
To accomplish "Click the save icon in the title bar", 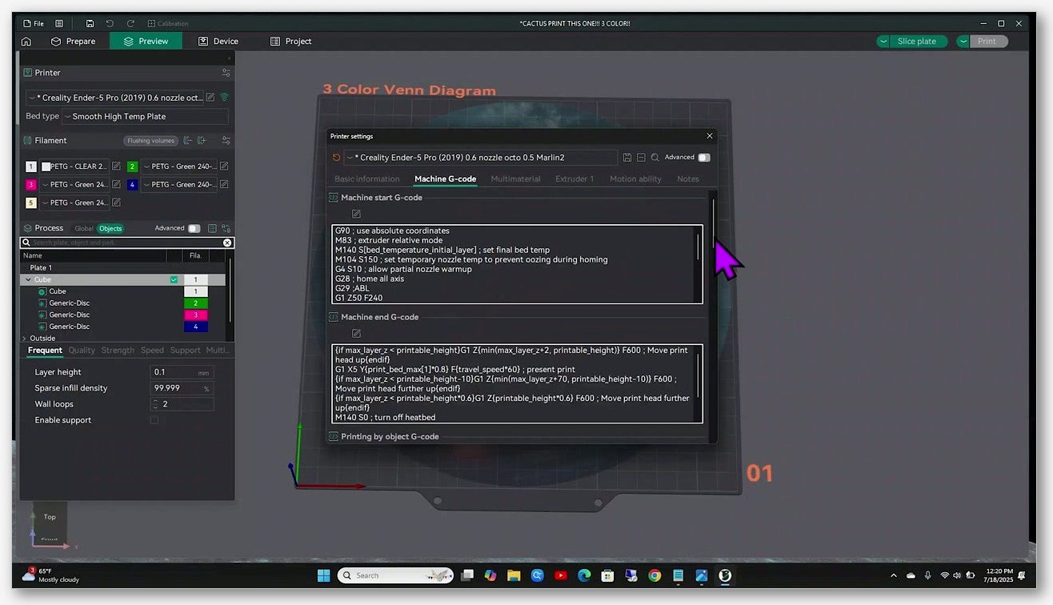I will (x=90, y=24).
